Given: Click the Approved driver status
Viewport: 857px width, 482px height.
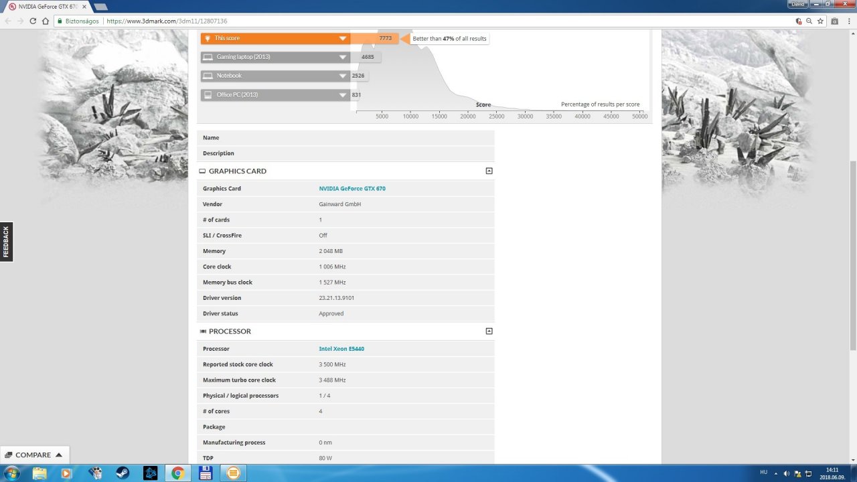Looking at the screenshot, I should click(331, 313).
